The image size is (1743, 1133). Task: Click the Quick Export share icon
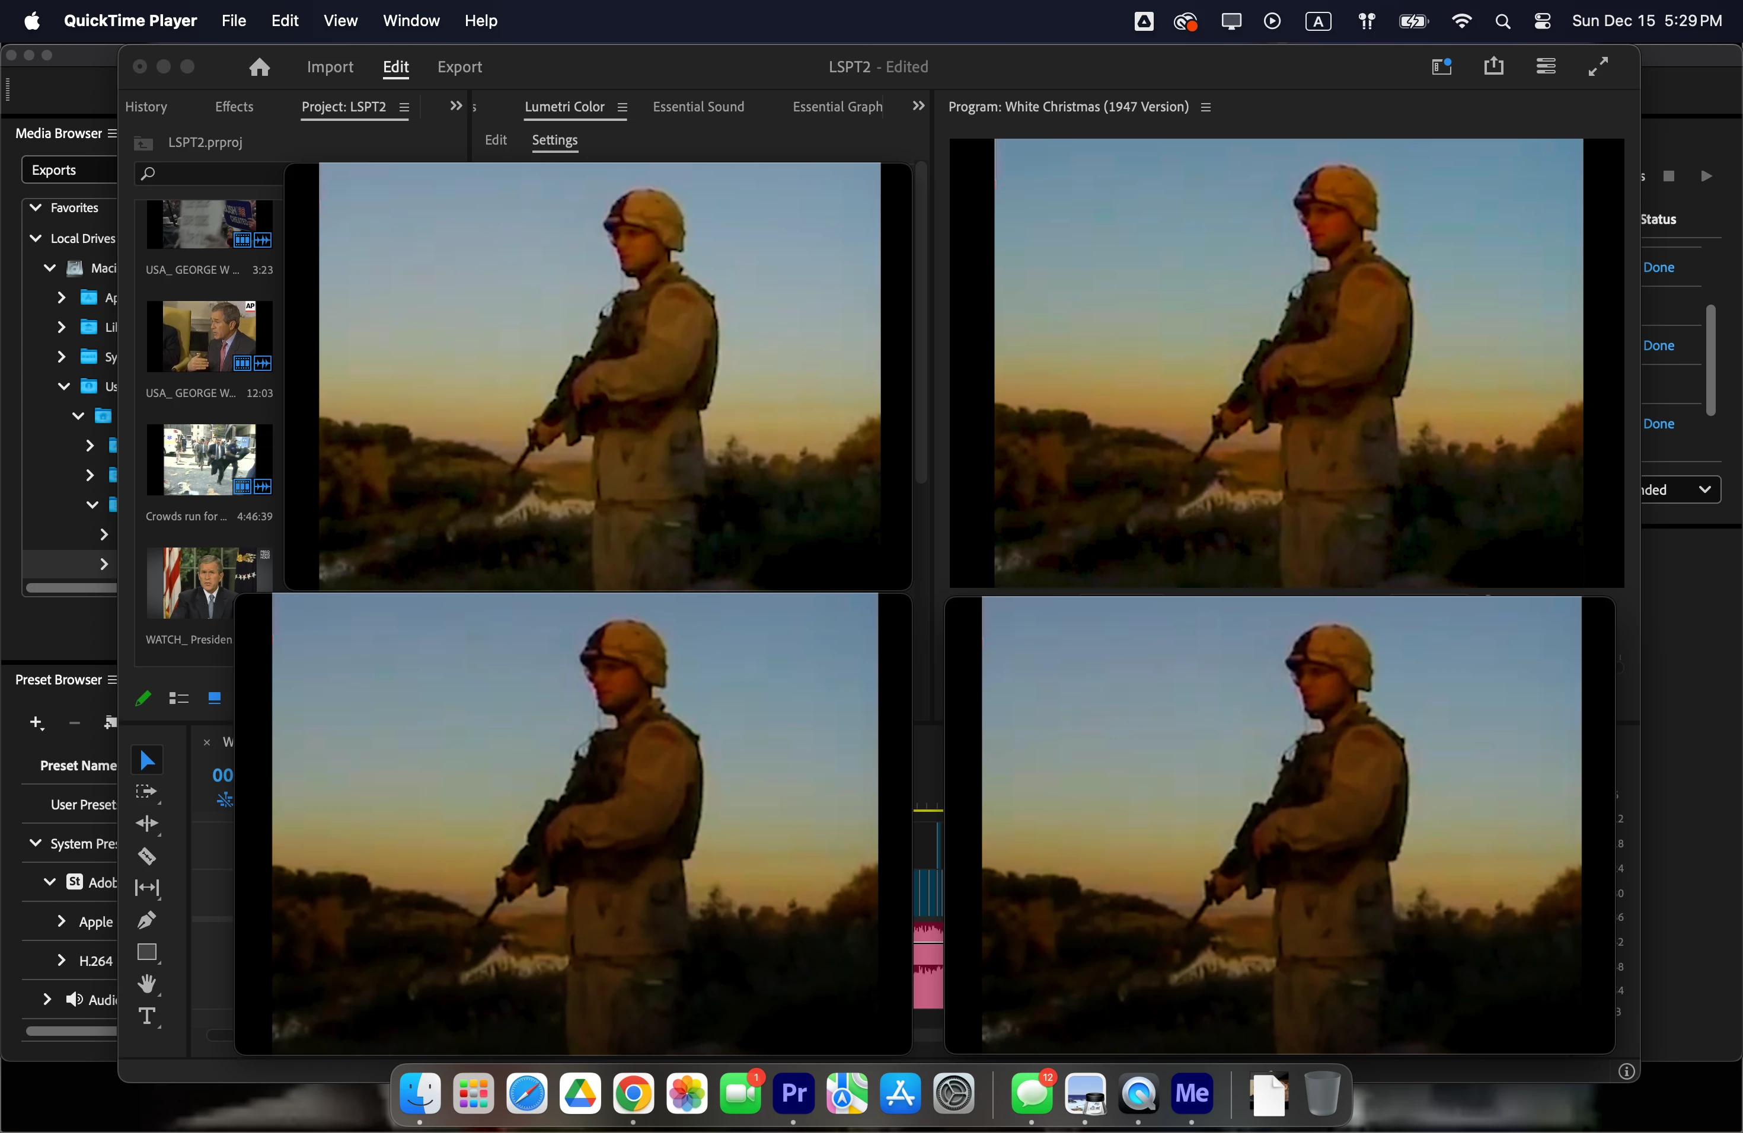tap(1493, 66)
